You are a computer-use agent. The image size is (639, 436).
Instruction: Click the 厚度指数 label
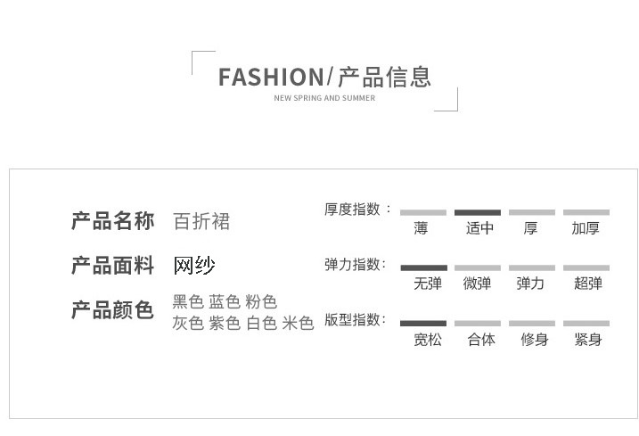tap(353, 210)
